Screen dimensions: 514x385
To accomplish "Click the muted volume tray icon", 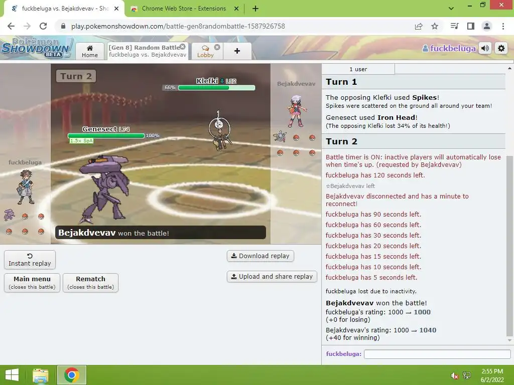I will 454,375.
